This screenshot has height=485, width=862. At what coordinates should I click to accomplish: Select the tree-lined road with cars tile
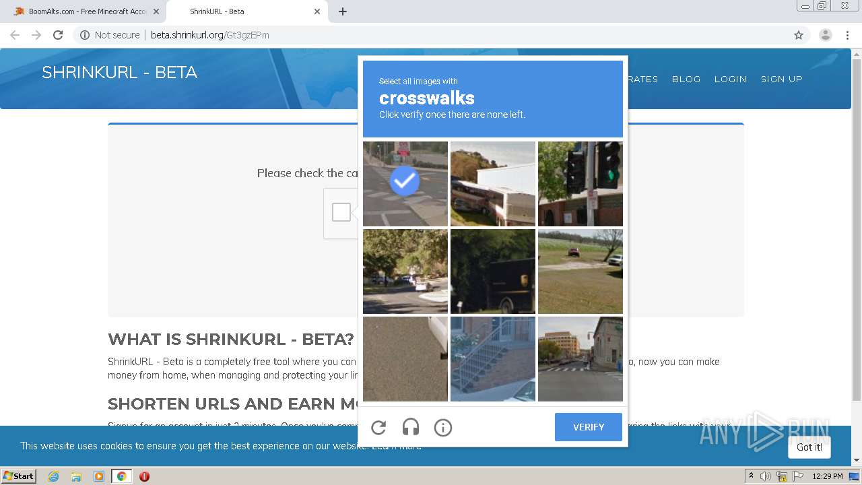tap(405, 271)
